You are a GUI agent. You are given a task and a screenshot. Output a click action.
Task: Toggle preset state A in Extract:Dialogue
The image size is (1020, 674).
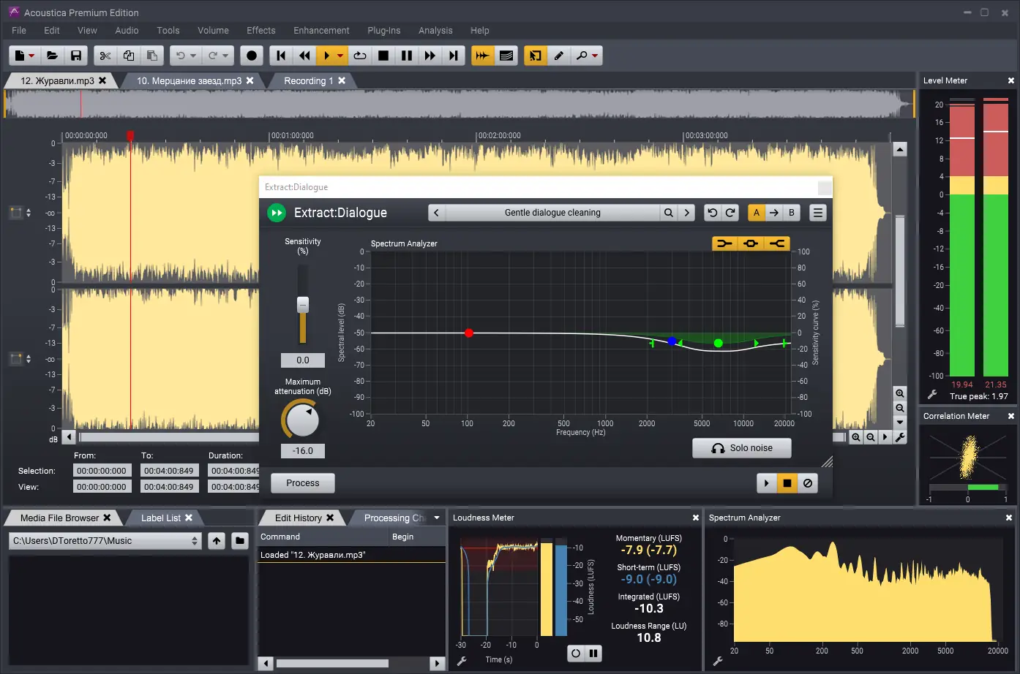[756, 212]
